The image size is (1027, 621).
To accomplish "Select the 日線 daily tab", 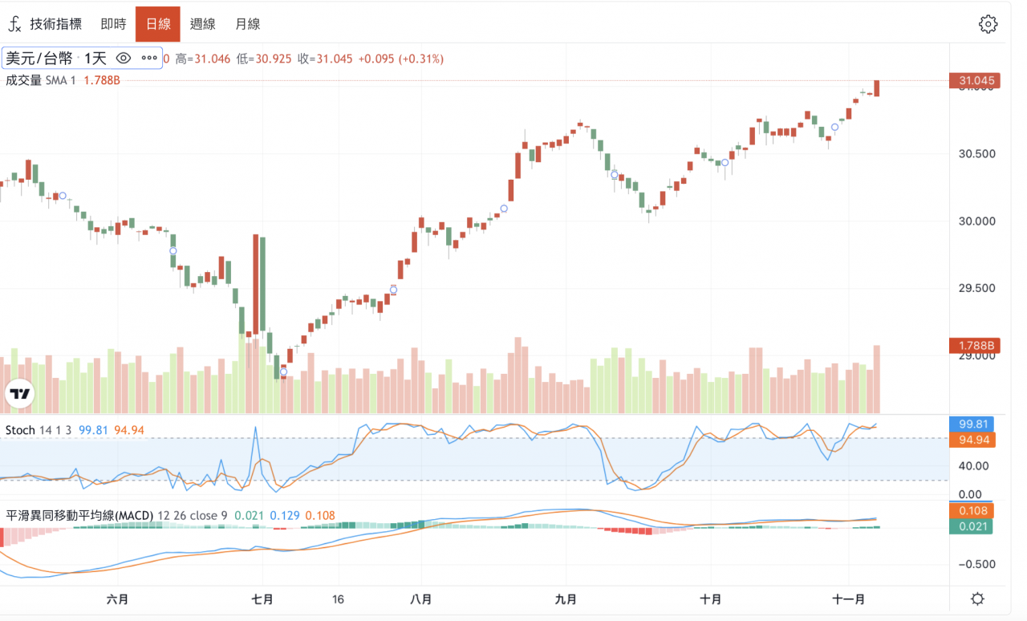I will pos(158,24).
